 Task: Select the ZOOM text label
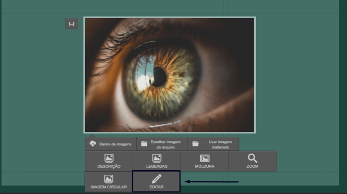[253, 166]
